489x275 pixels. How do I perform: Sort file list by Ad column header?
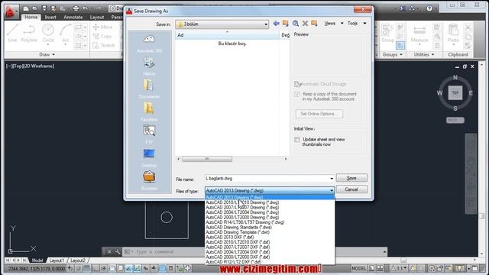click(x=227, y=35)
